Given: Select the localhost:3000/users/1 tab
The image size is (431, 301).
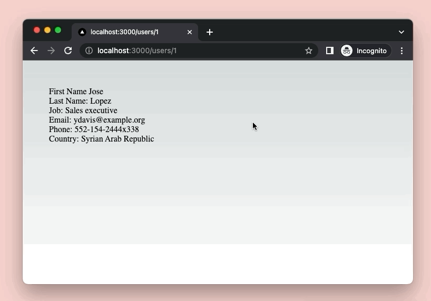Looking at the screenshot, I should coord(135,32).
